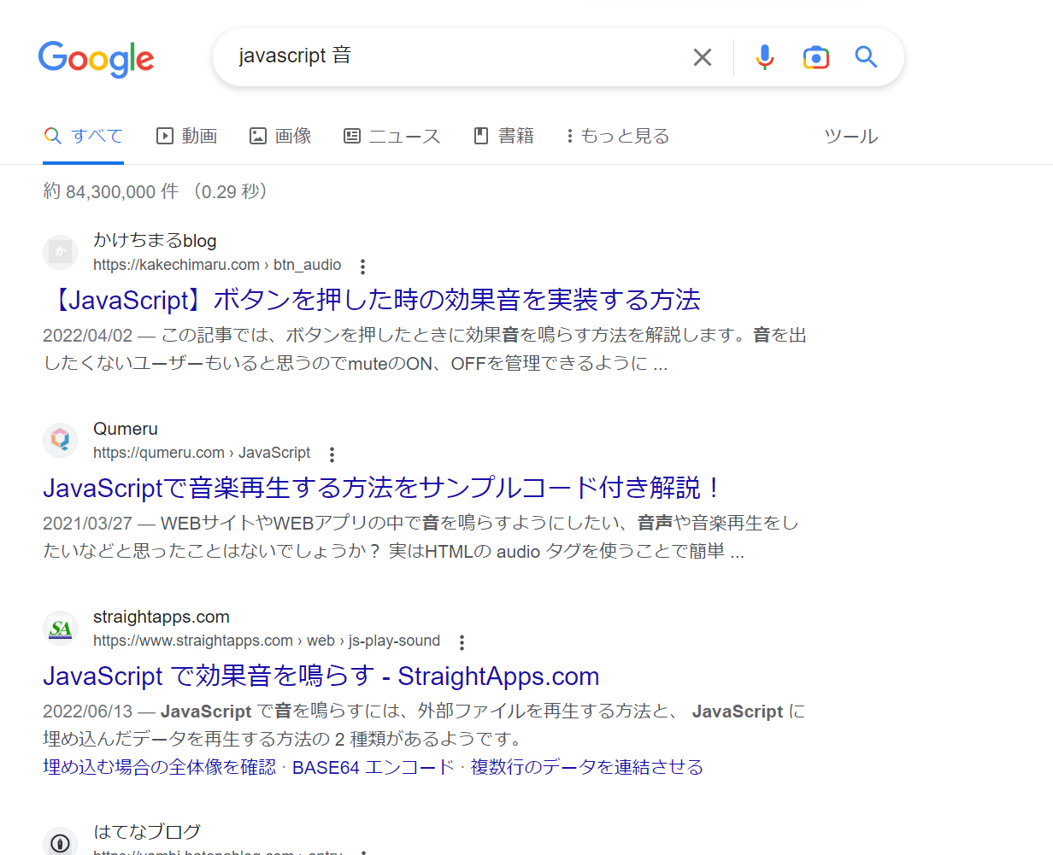Switch to the 動画 tab
1053x855 pixels.
pos(186,136)
